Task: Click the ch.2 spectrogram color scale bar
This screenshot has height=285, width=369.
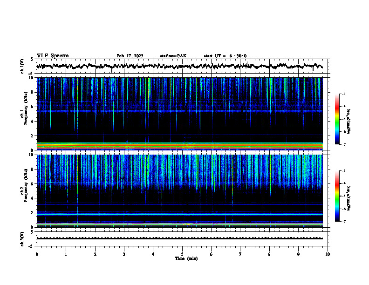Action: tap(337, 196)
